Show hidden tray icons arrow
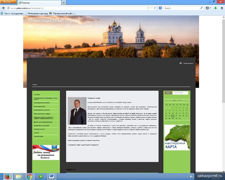The image size is (225, 180). [187, 177]
